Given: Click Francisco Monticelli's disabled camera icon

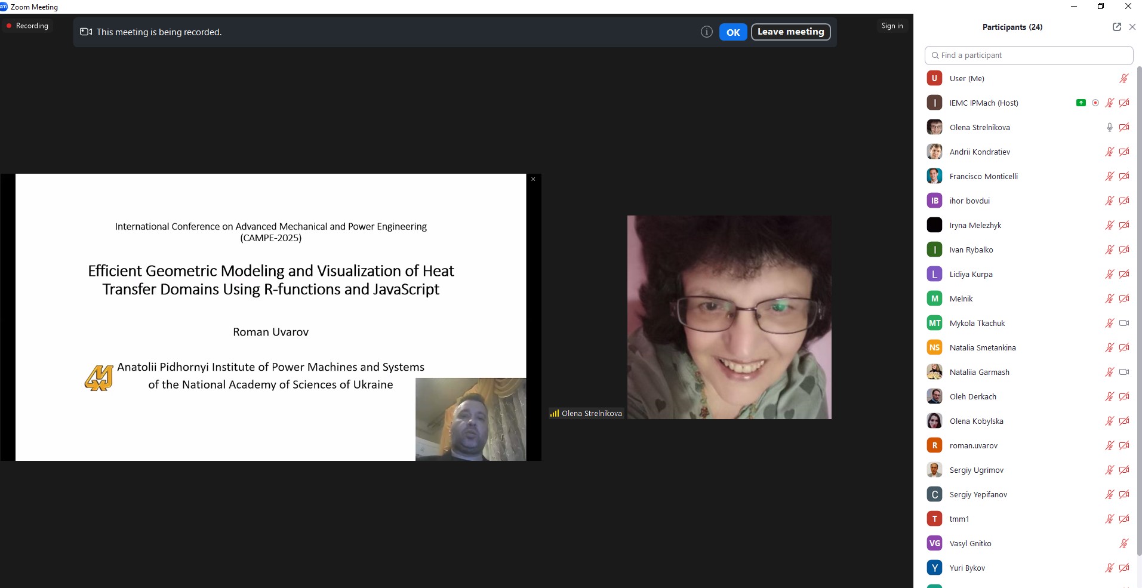Looking at the screenshot, I should click(x=1123, y=176).
